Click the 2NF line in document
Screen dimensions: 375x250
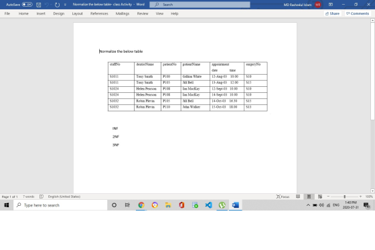point(116,136)
